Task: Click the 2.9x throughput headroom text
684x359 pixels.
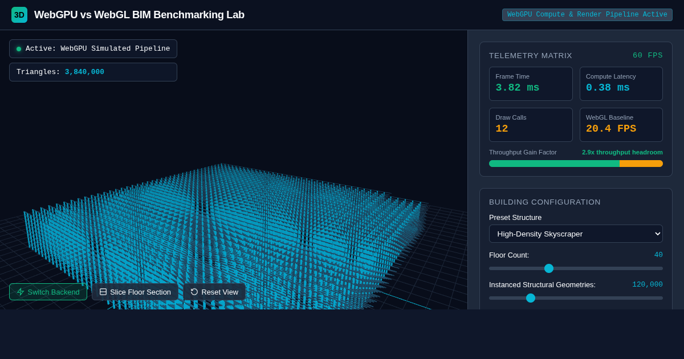Action: coord(622,152)
